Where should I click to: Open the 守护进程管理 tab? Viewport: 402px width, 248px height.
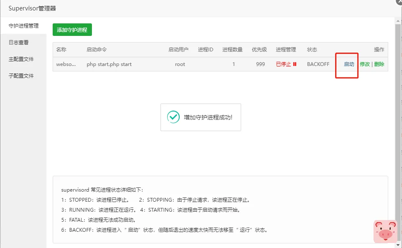pos(23,25)
